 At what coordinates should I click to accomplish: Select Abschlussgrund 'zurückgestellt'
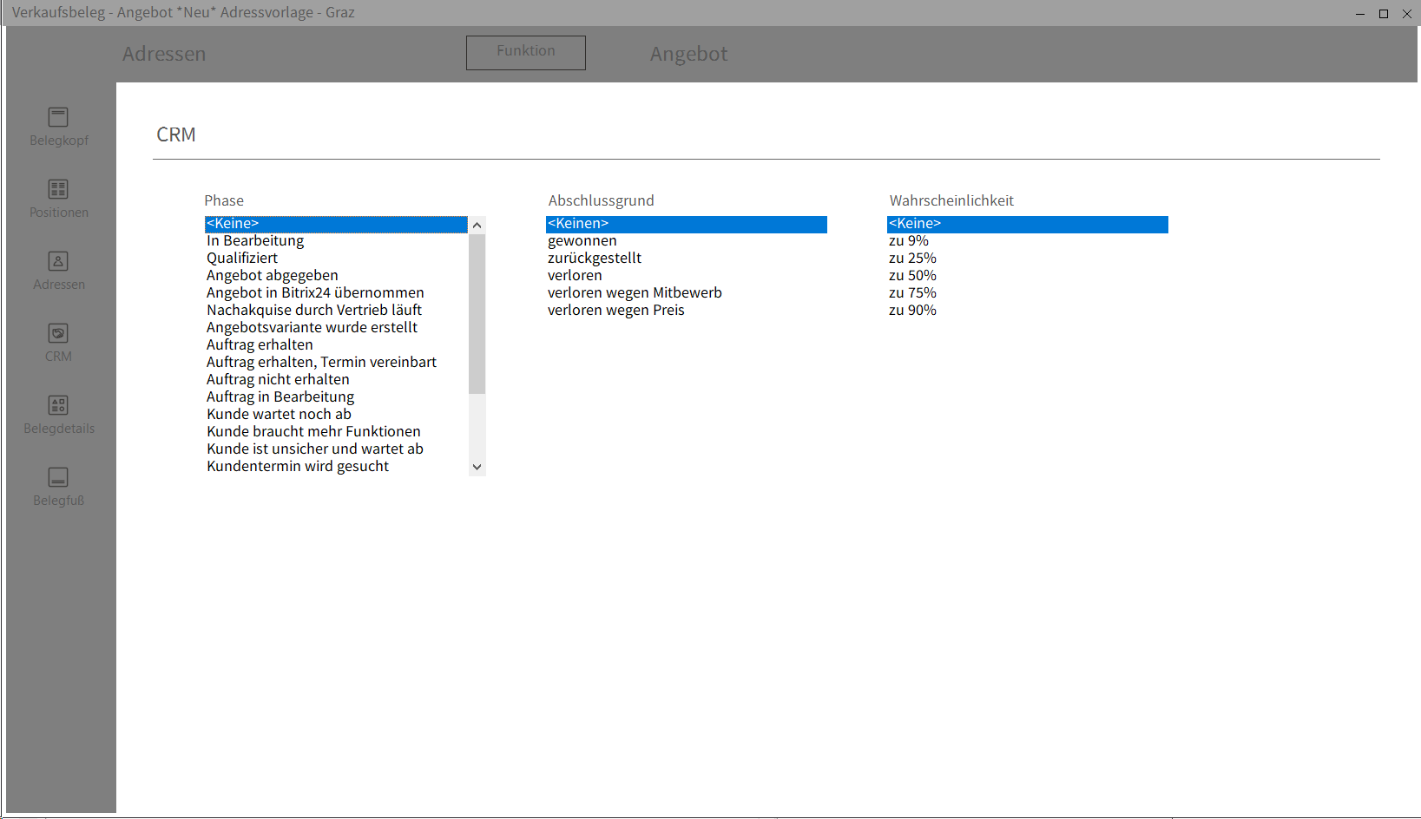(x=687, y=259)
